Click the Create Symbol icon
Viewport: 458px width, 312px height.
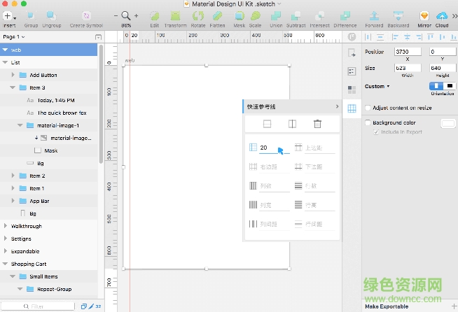coord(86,15)
